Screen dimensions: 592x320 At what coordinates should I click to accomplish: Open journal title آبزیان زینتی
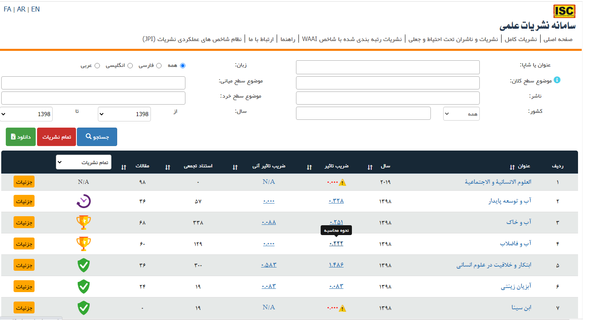[x=516, y=287]
